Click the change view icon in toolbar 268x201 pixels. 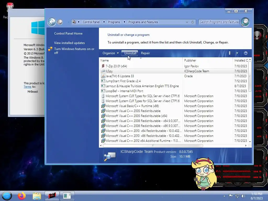230,53
